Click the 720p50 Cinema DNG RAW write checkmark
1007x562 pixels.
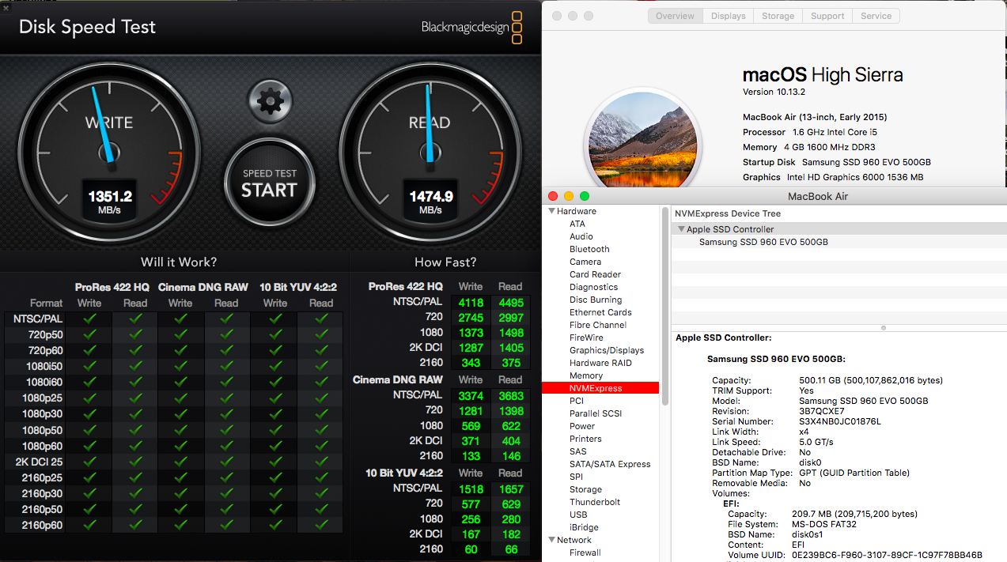pos(181,334)
